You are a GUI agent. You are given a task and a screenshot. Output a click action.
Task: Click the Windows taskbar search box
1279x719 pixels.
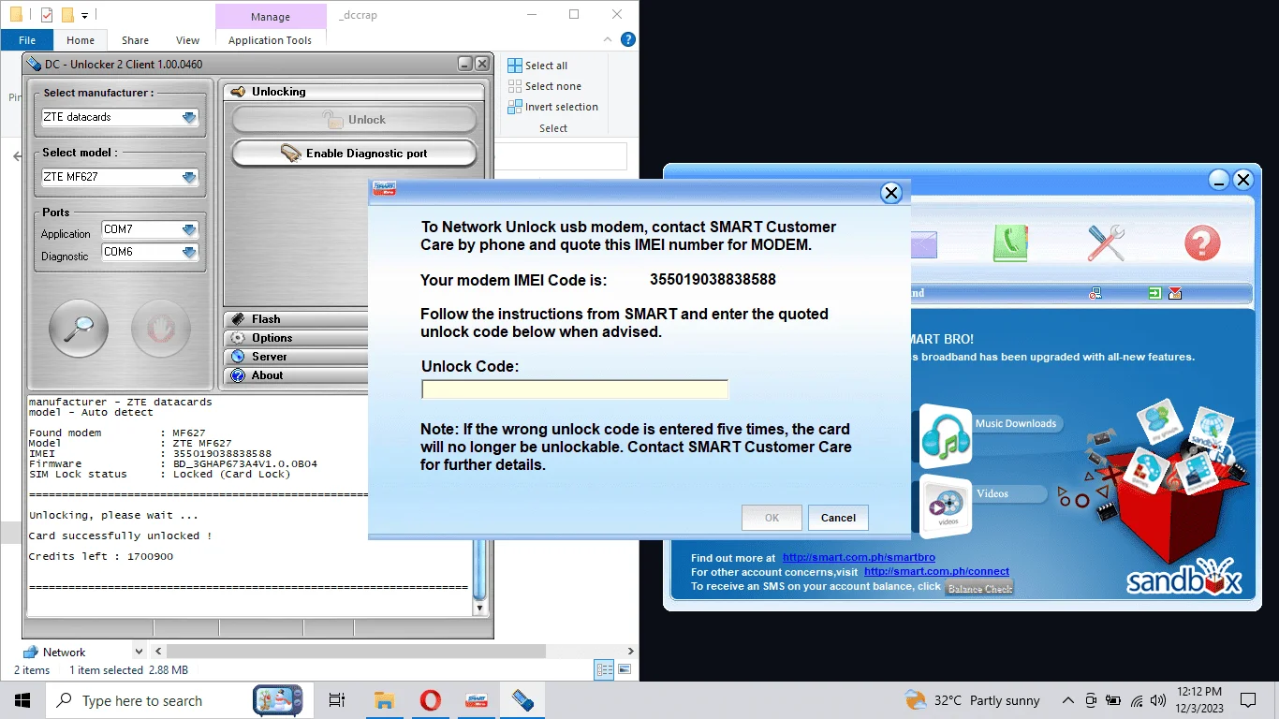(x=147, y=700)
